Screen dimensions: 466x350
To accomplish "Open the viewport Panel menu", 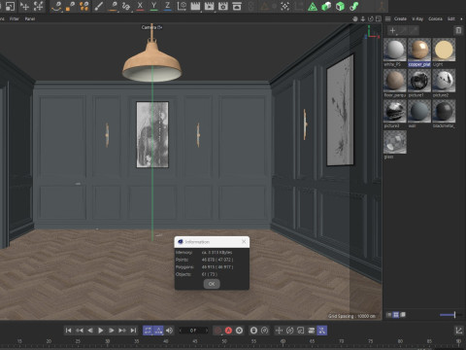I will (30, 18).
